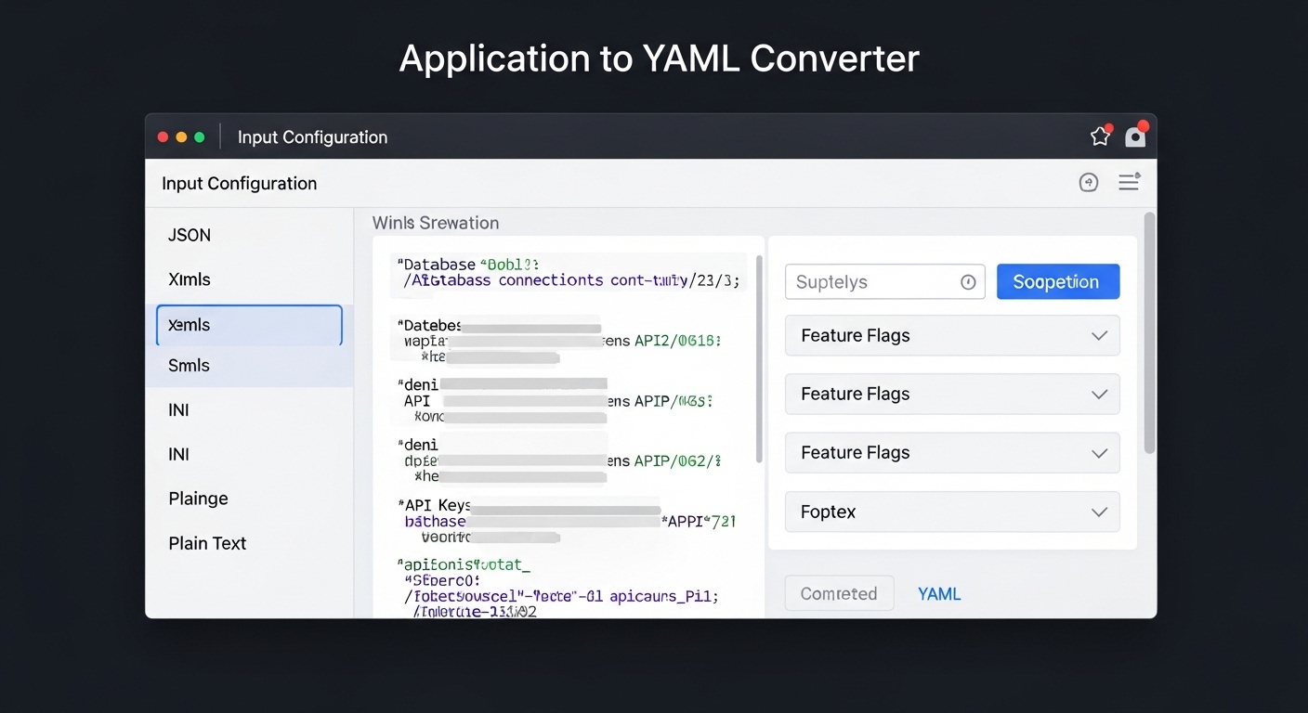Switch to Plain Text input format

pos(206,543)
